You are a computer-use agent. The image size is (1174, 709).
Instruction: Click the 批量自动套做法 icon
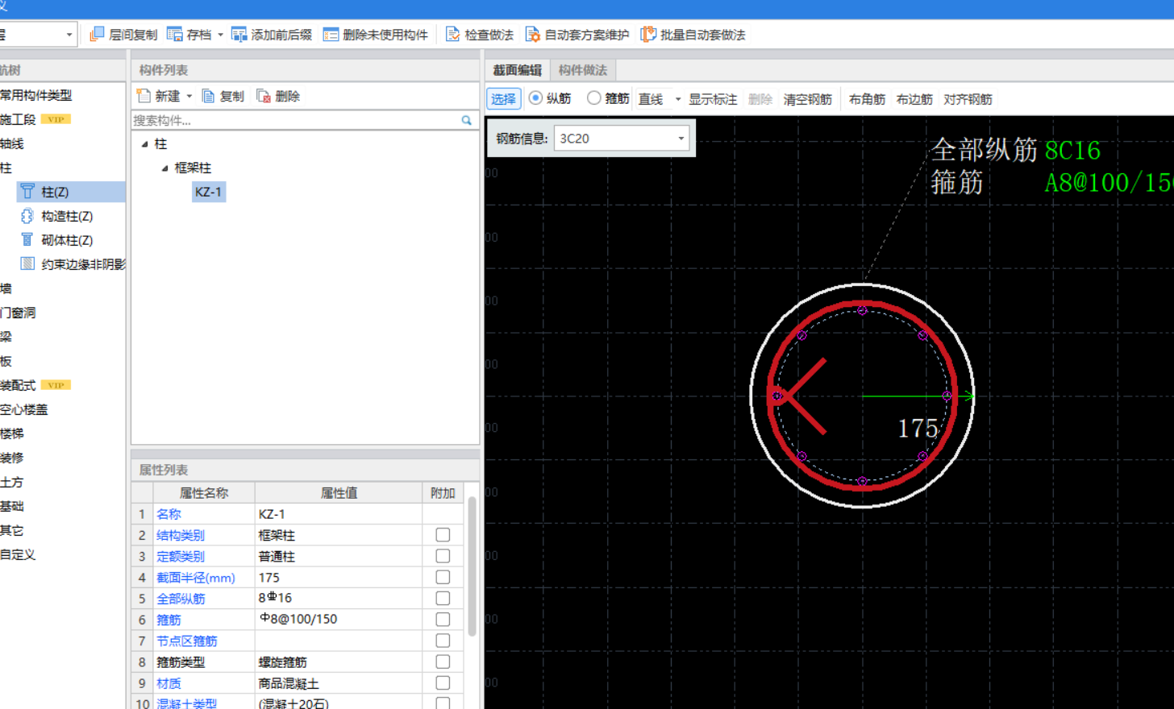648,34
